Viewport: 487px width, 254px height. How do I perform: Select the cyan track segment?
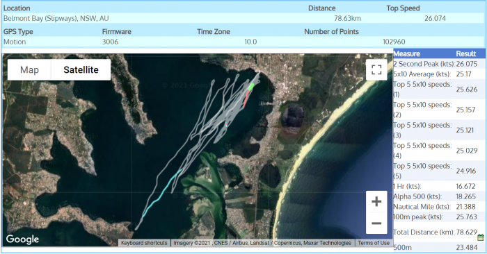(x=162, y=192)
